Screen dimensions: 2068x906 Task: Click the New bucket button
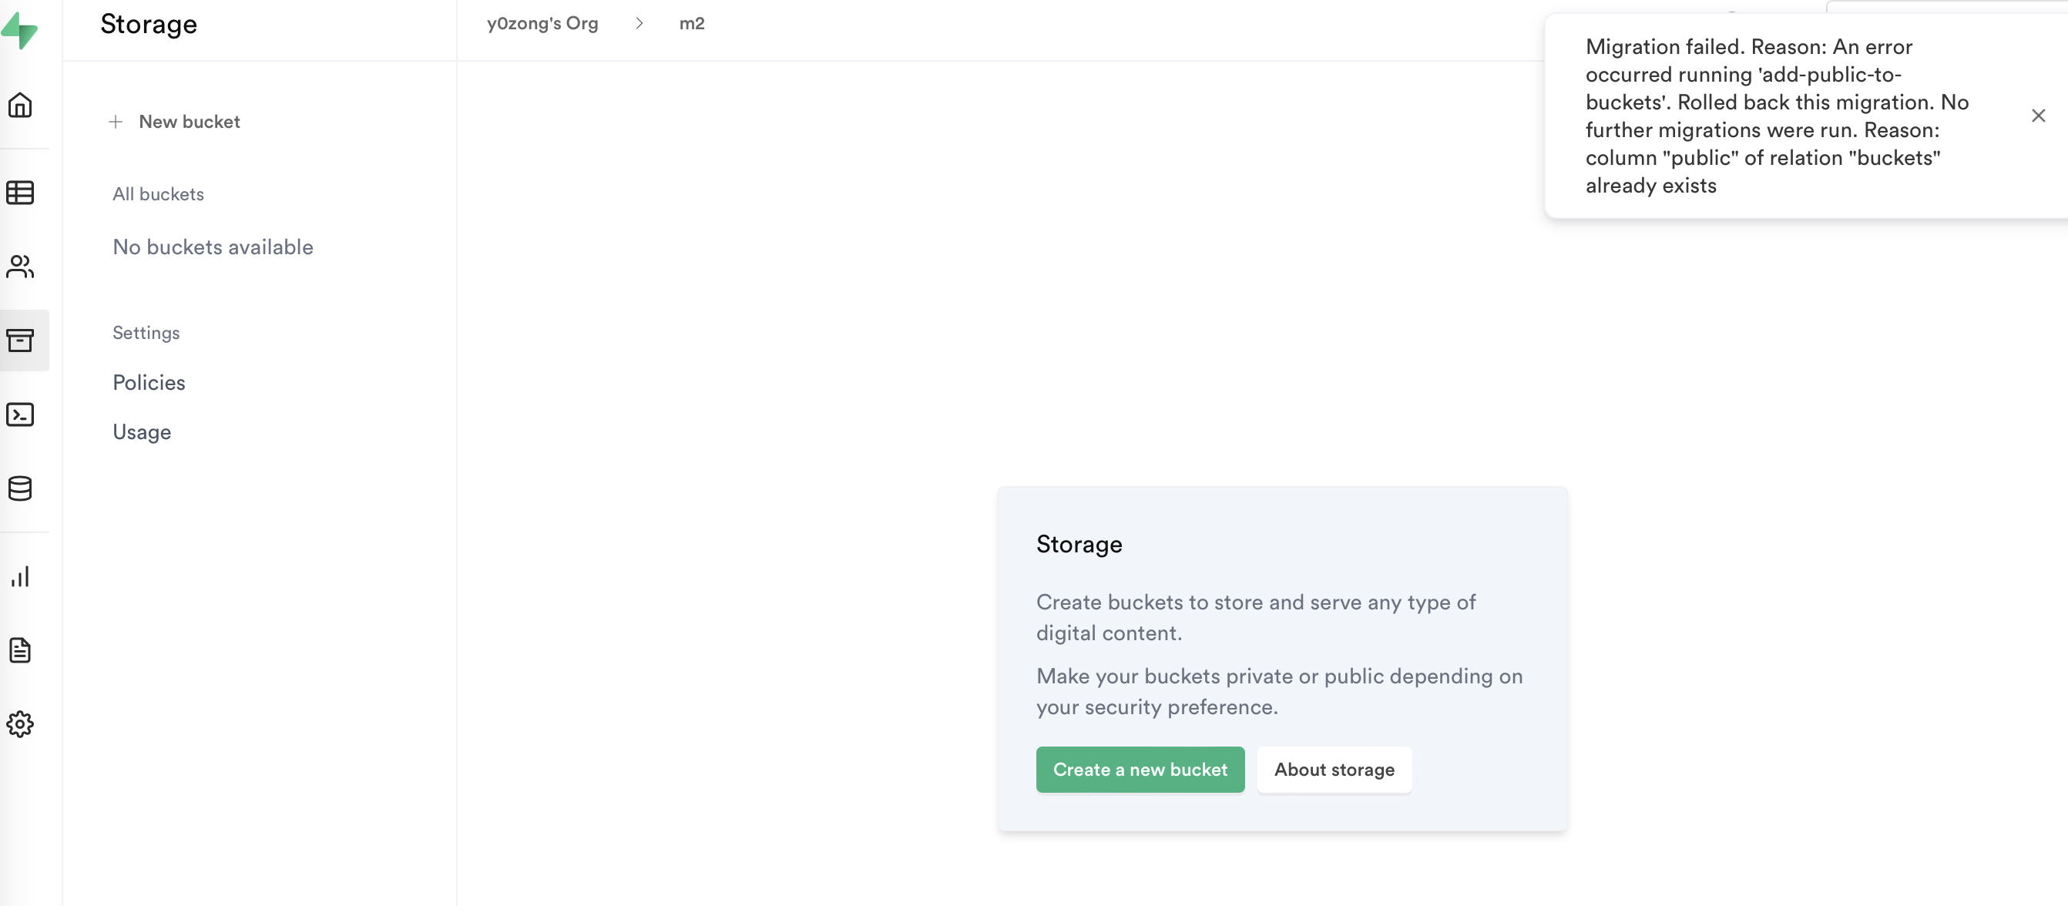click(189, 122)
